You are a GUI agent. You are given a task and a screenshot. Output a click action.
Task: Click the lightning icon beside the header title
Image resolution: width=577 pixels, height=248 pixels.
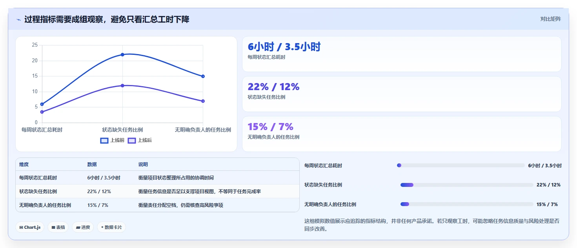(19, 20)
